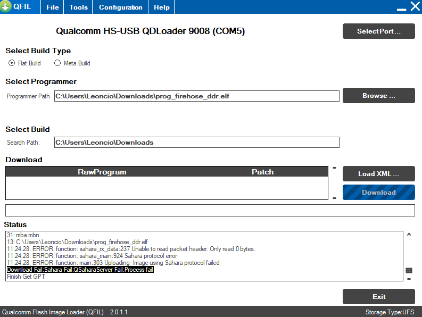Select the 'sahara_main:924 Sahara protocol error' line

tap(92, 256)
